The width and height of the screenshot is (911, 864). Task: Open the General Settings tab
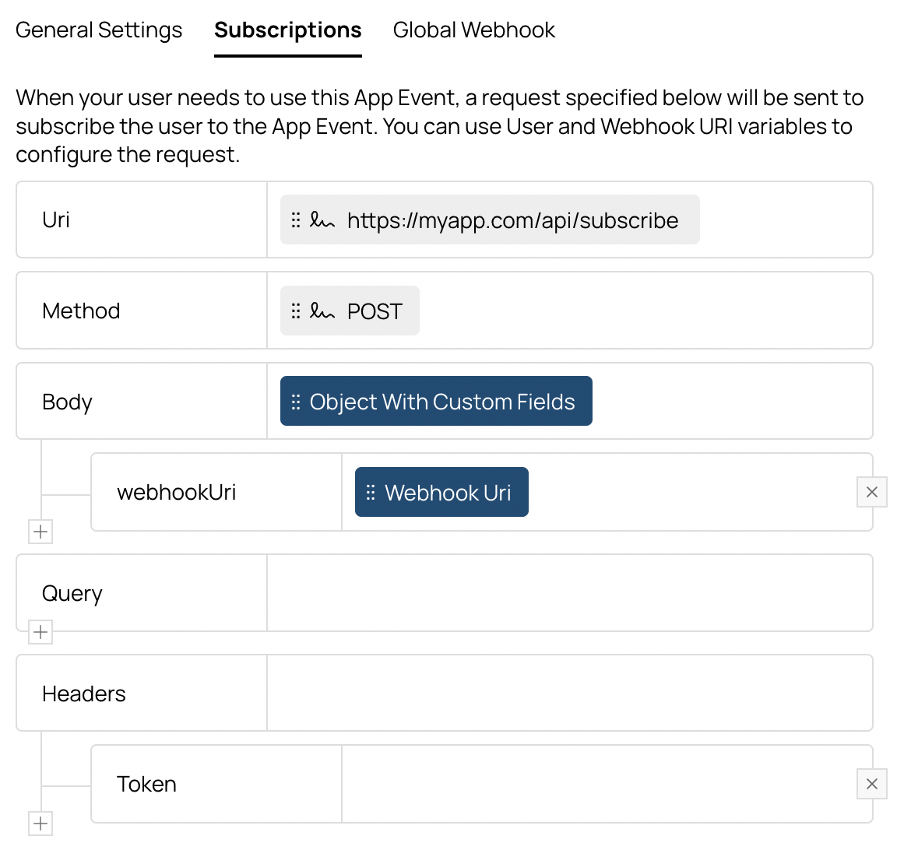tap(99, 30)
